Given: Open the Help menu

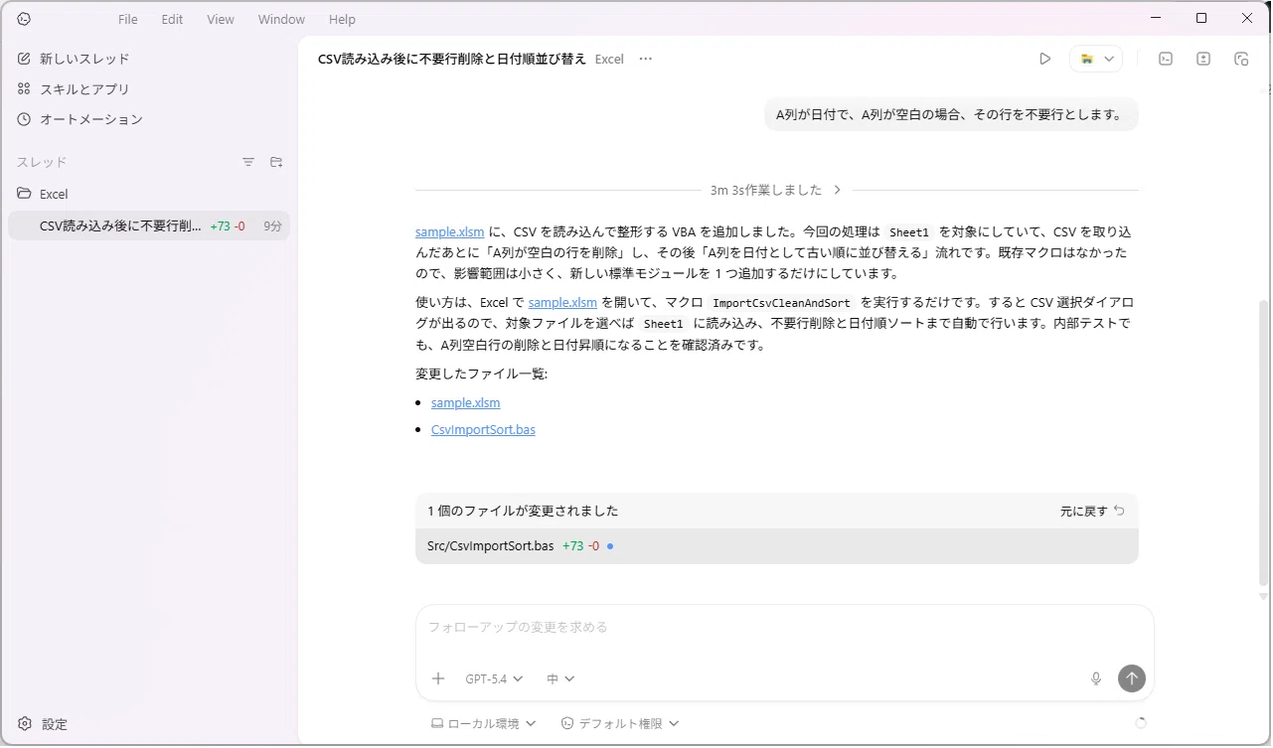Looking at the screenshot, I should coord(342,19).
